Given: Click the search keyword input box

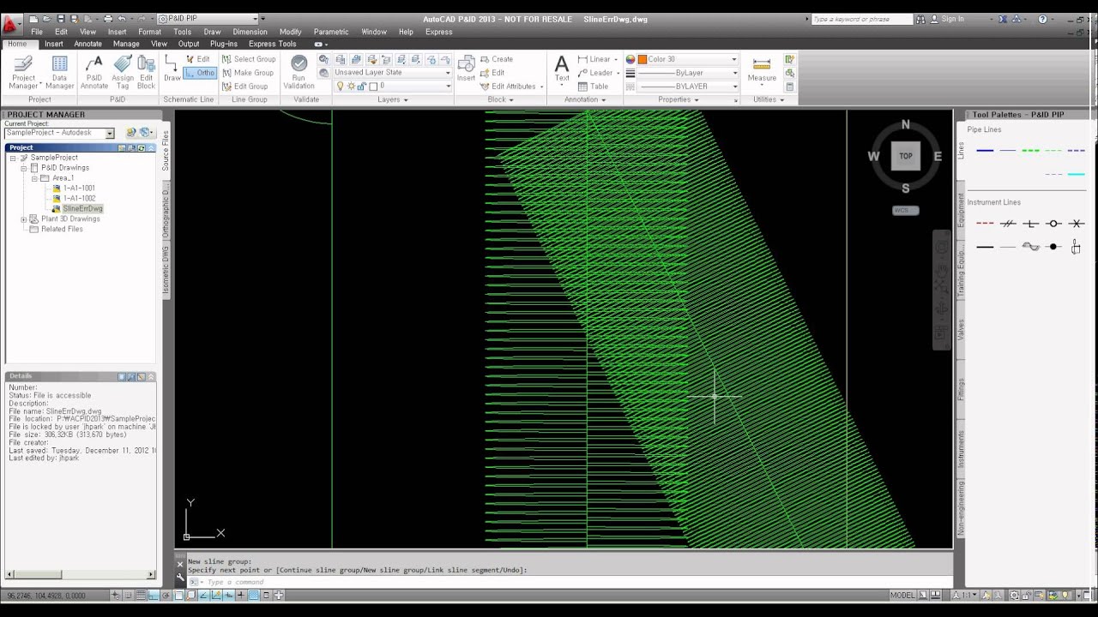Looking at the screenshot, I should point(860,19).
